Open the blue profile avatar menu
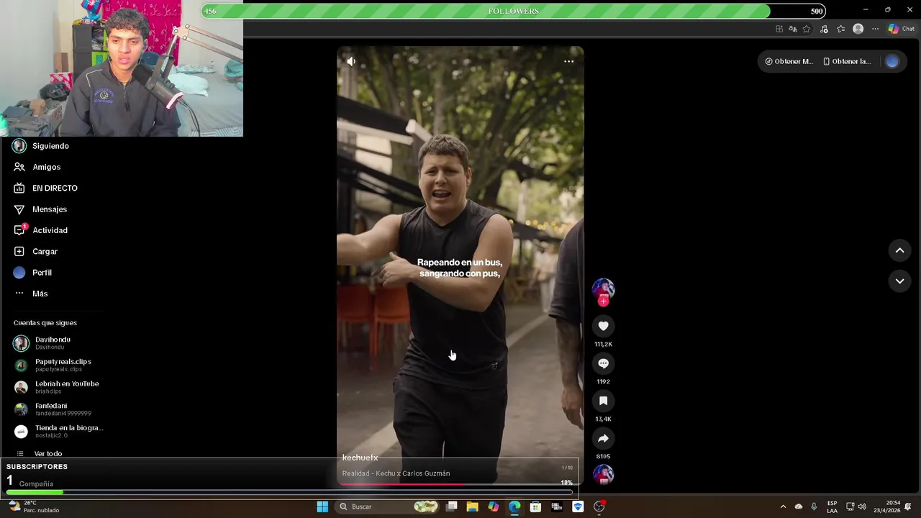921x518 pixels. (x=892, y=61)
